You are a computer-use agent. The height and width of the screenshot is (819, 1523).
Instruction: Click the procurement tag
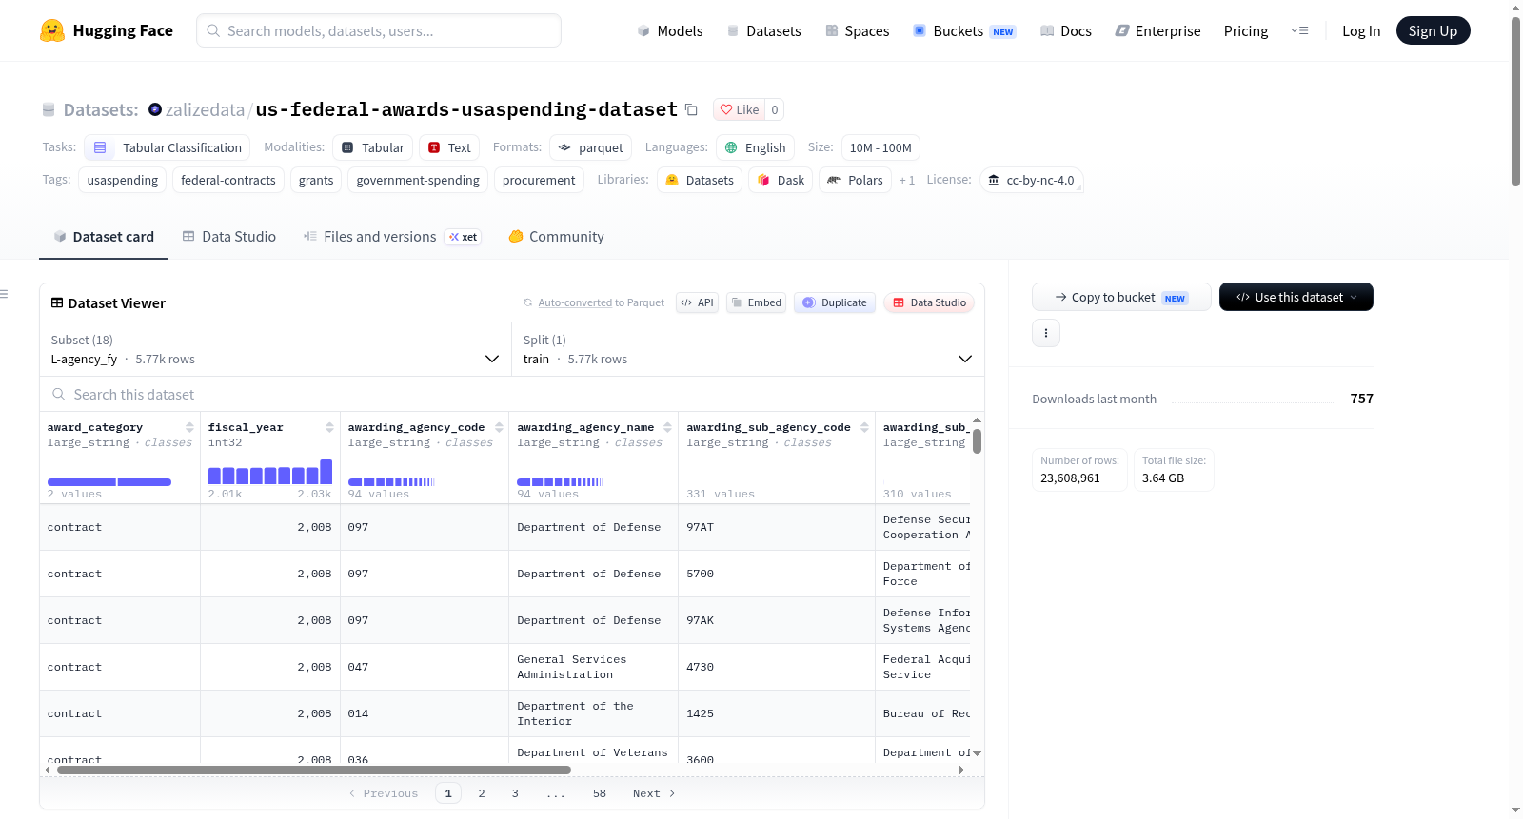[539, 180]
